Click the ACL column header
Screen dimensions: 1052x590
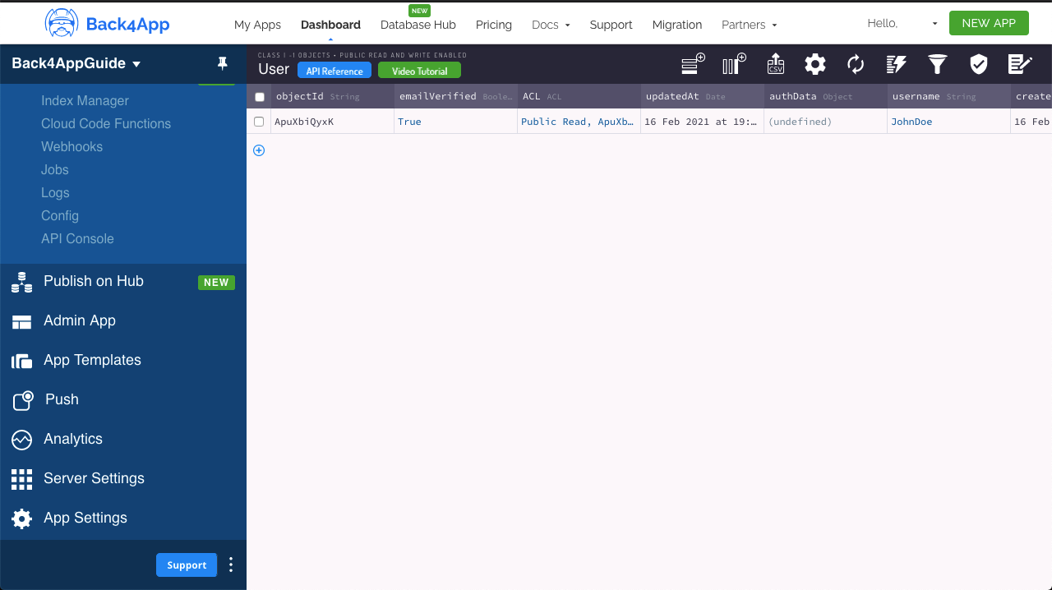click(x=579, y=96)
